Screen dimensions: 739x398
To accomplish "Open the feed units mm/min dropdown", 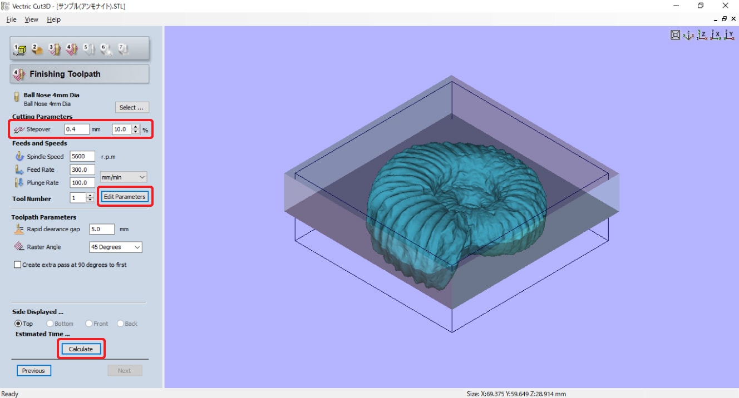I will [123, 177].
